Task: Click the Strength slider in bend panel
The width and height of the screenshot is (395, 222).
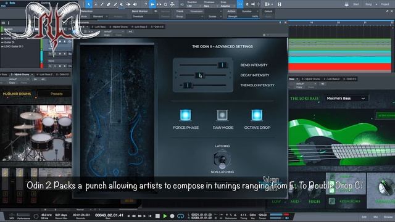Action: [243, 17]
